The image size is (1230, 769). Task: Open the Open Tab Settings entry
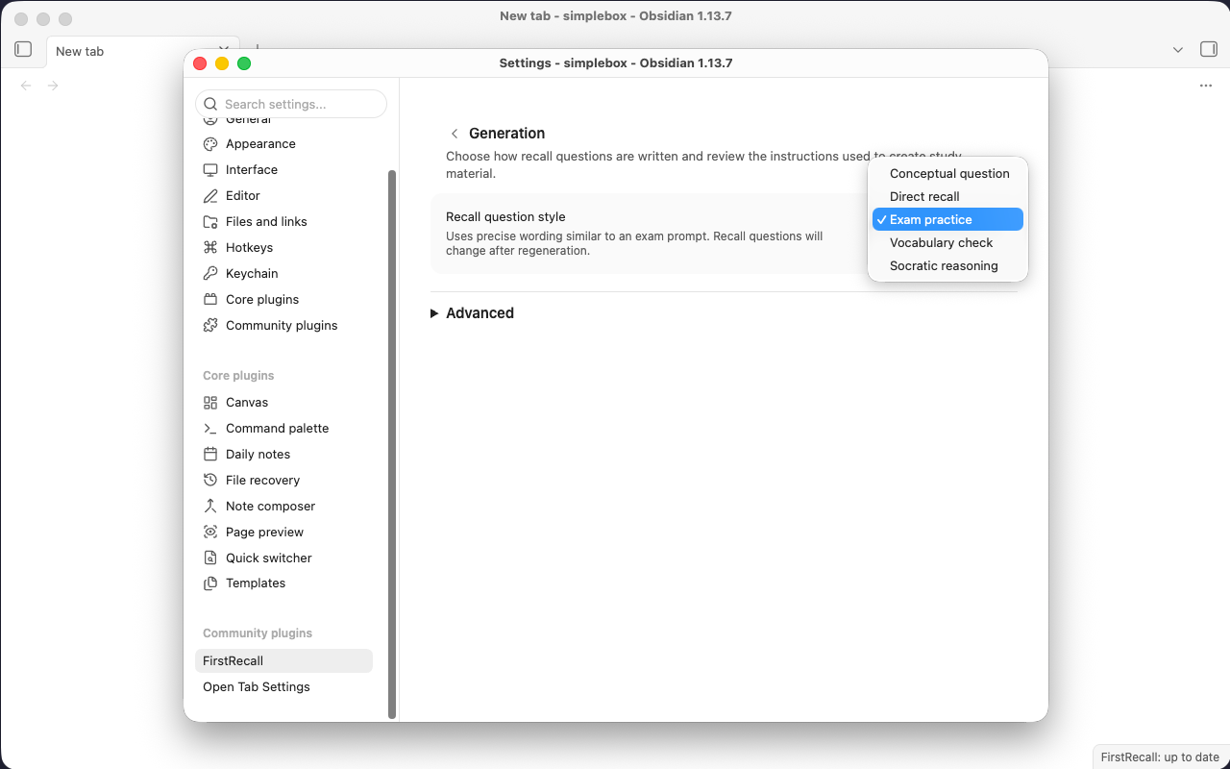tap(283, 687)
